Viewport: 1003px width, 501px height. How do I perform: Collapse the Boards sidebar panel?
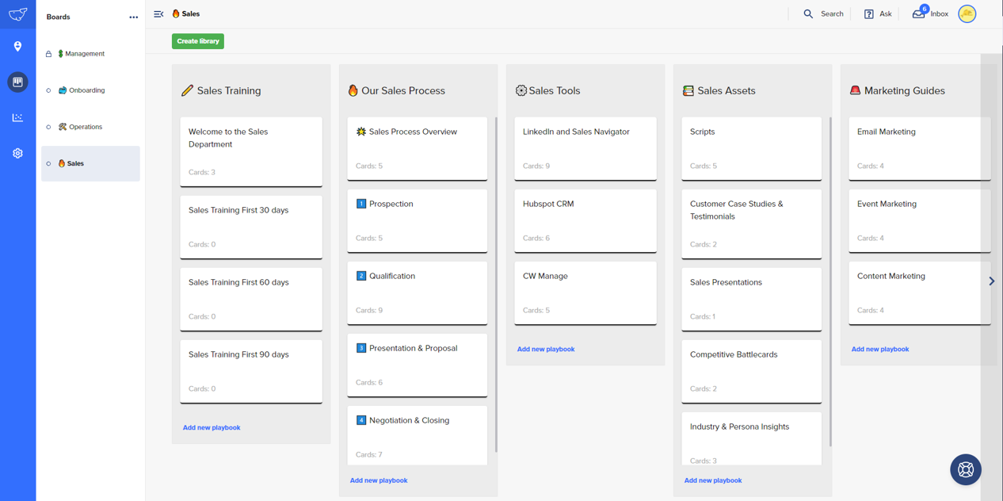[158, 13]
